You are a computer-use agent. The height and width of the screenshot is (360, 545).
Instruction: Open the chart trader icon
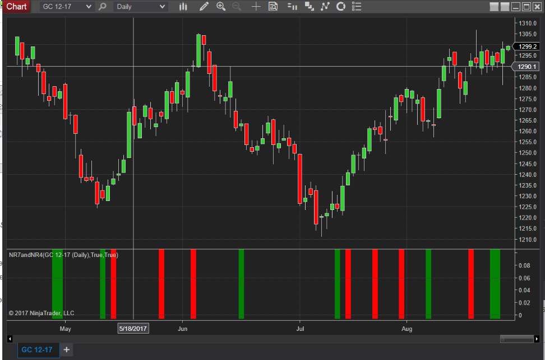point(292,7)
